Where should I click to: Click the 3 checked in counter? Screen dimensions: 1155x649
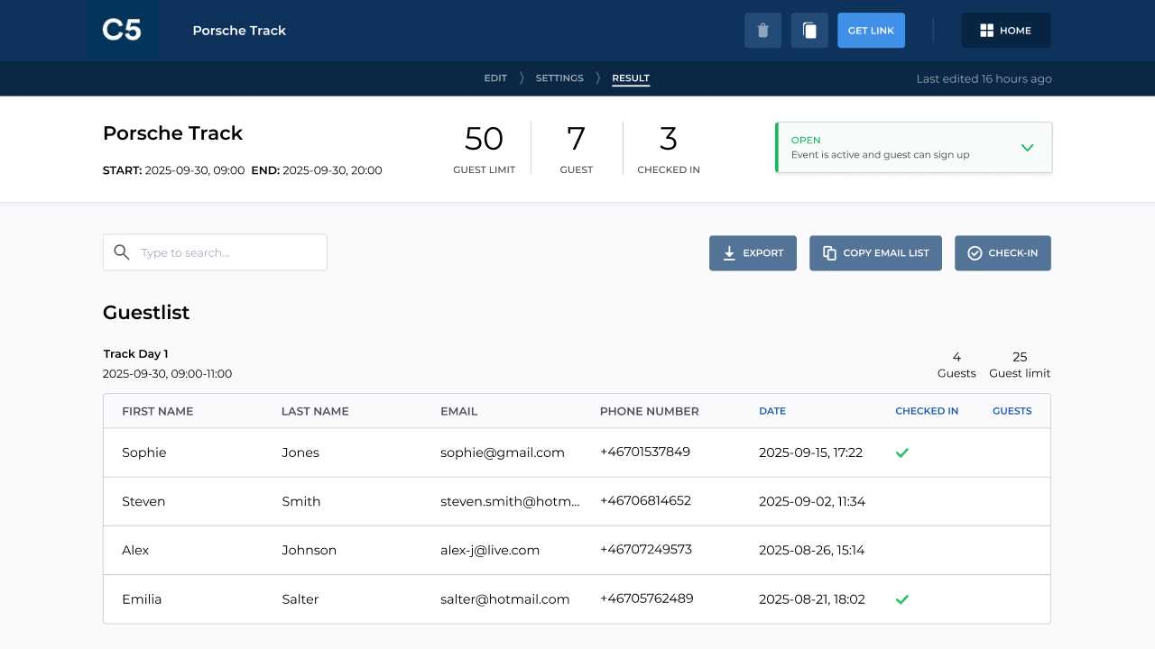pyautogui.click(x=669, y=149)
